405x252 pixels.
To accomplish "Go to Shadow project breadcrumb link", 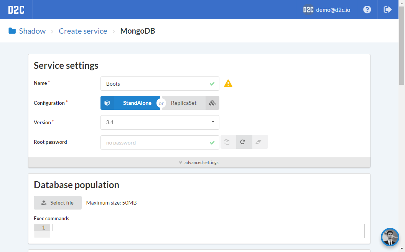I will pyautogui.click(x=32, y=31).
